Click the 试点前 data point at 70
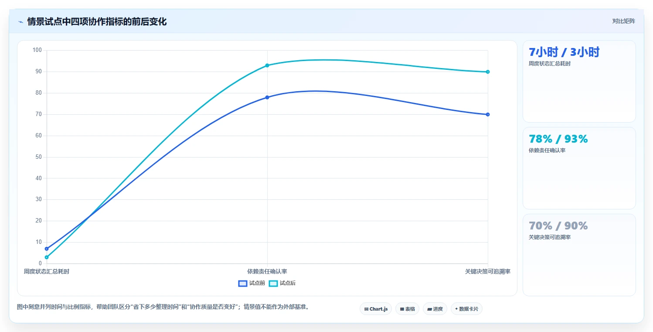Image resolution: width=653 pixels, height=332 pixels. [x=488, y=114]
